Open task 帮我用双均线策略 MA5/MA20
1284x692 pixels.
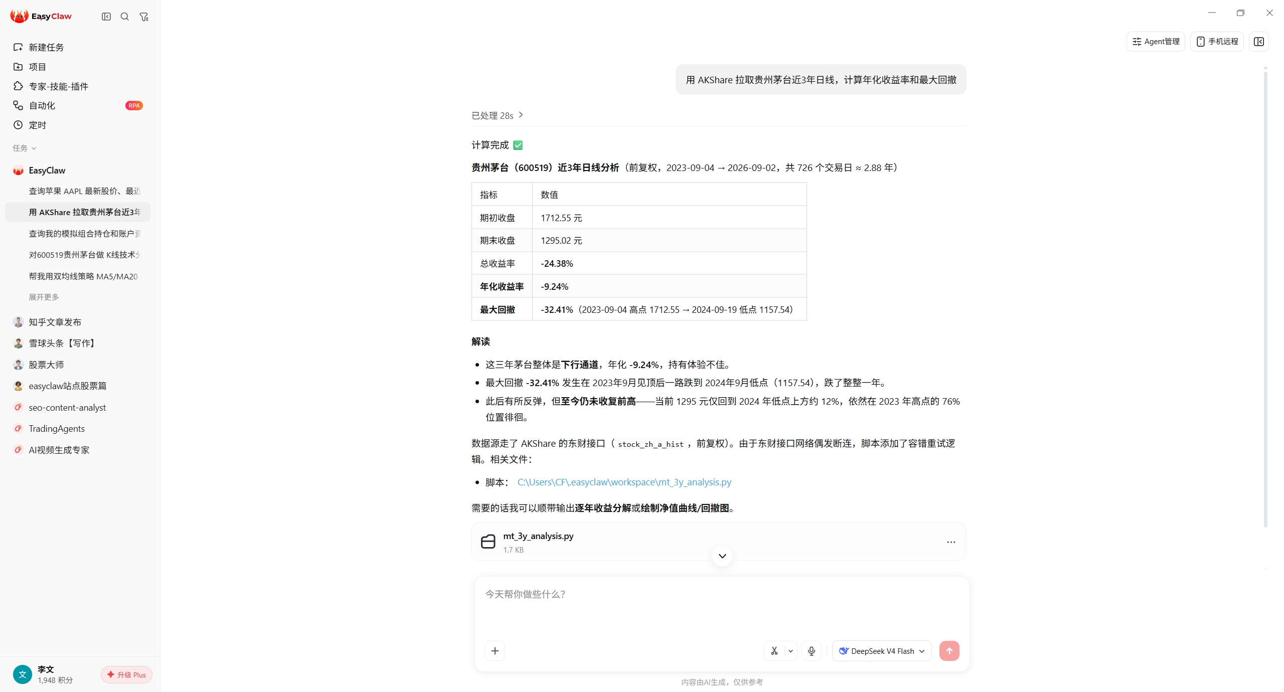78,276
